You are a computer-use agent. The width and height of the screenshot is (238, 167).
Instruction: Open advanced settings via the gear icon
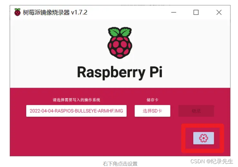(203, 138)
